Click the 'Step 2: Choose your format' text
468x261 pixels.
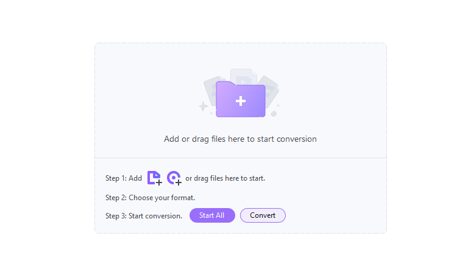pos(150,198)
